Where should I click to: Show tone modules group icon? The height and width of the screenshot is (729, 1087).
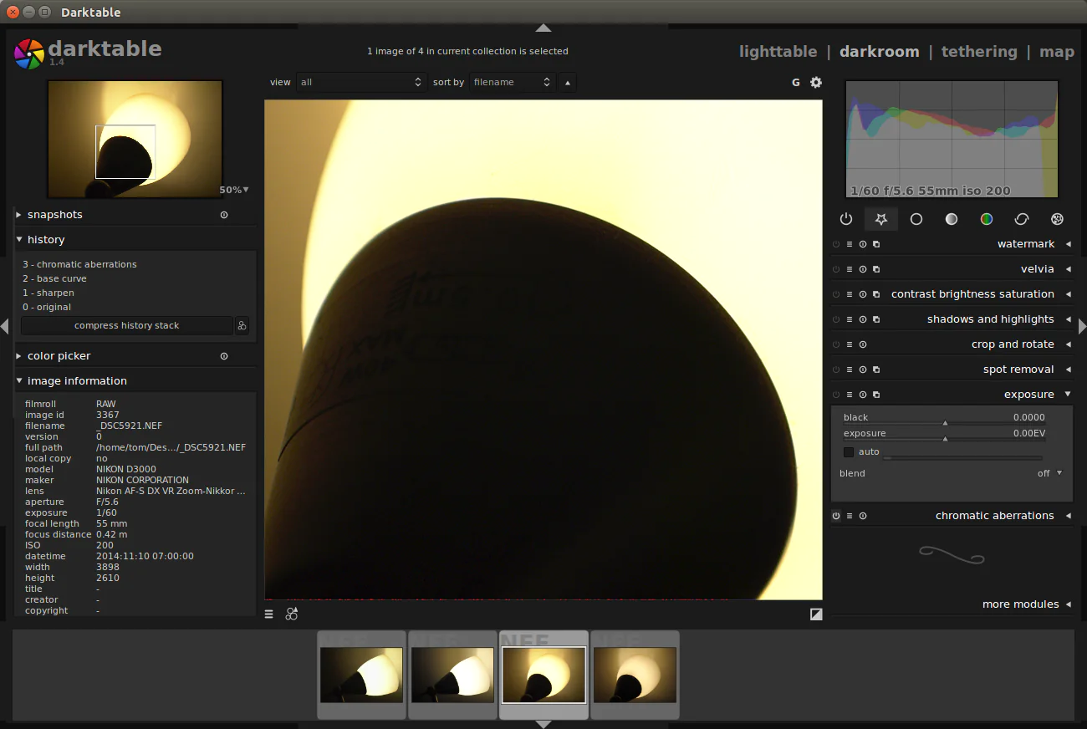[x=952, y=219]
